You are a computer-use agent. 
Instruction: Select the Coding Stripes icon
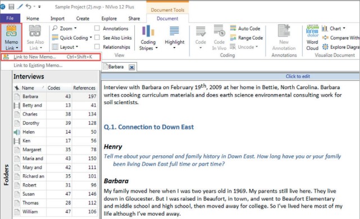click(x=148, y=31)
